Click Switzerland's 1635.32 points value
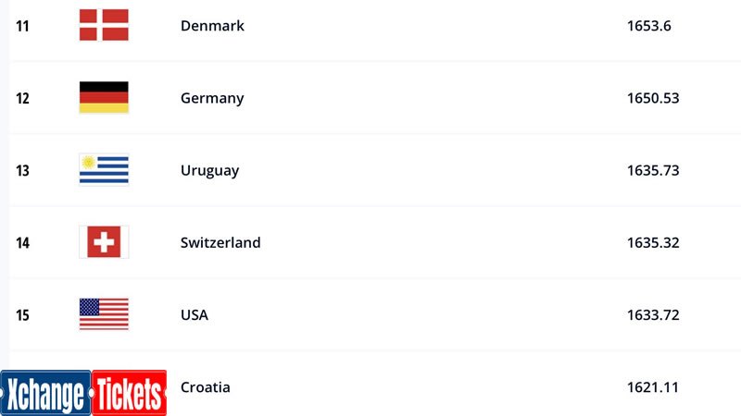Screen dimensions: 741x416 pyautogui.click(x=653, y=242)
